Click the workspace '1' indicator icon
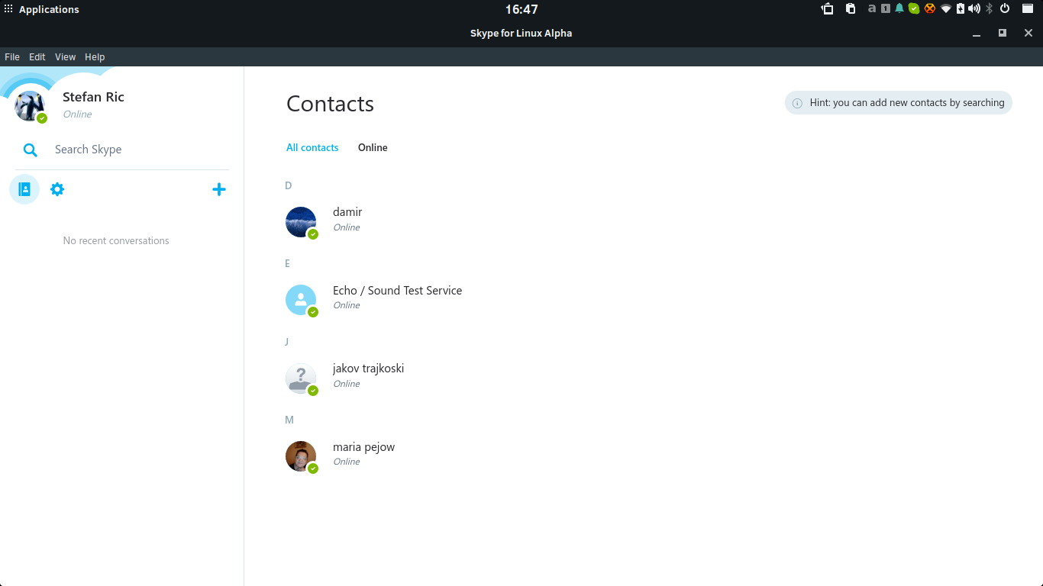Image resolution: width=1043 pixels, height=586 pixels. (x=886, y=8)
